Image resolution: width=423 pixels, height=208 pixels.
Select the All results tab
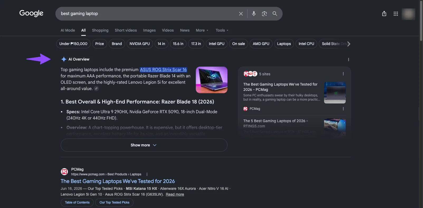coord(83,30)
